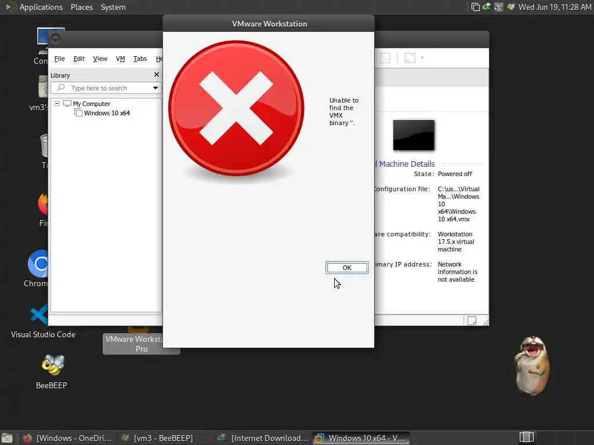
Task: Click the Windows 10 x64 VM icon
Action: pos(78,112)
